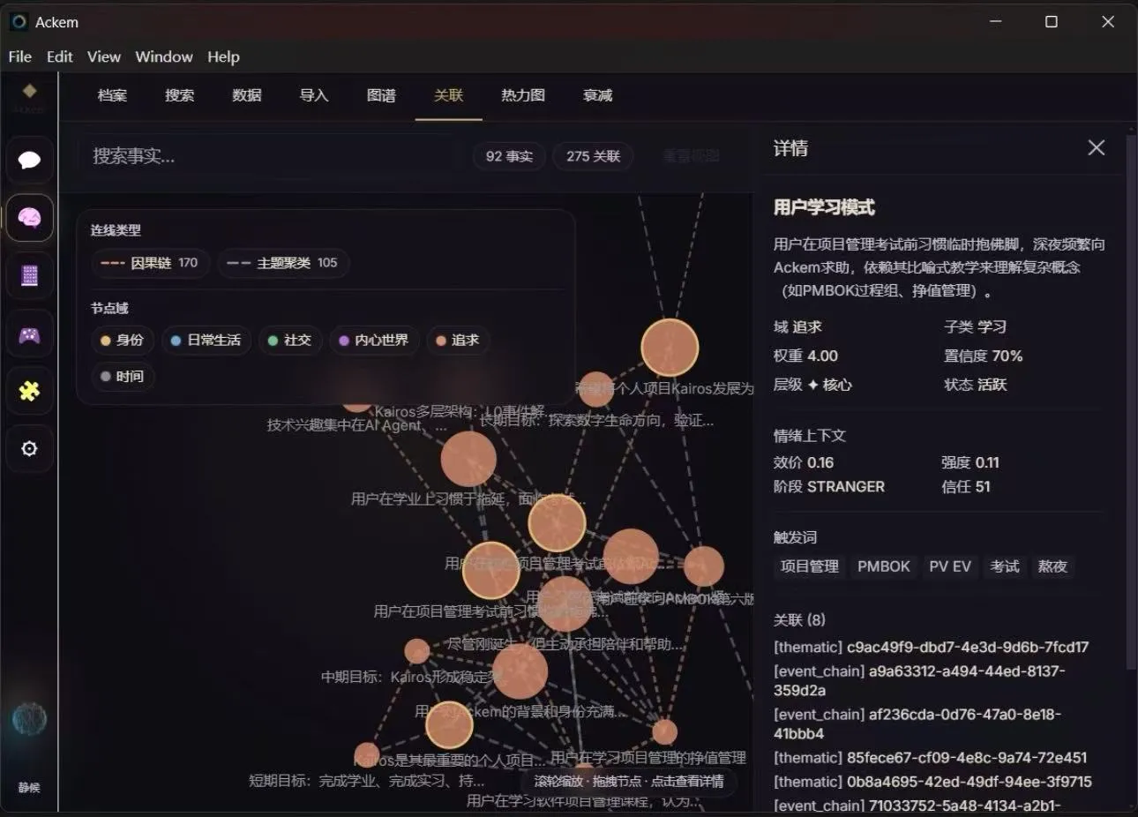Viewport: 1138px width, 817px height.
Task: Click the 92 事实 count pill
Action: [509, 156]
